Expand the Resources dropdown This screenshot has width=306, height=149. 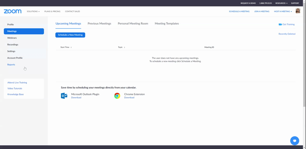click(x=281, y=3)
